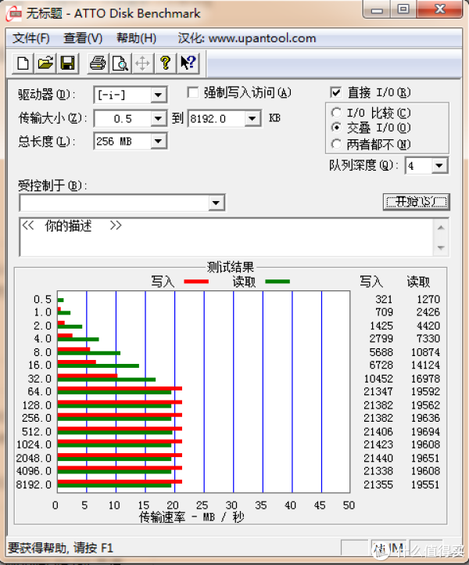Click 1024.0 row label in chart
Image resolution: width=469 pixels, height=565 pixels.
[34, 444]
